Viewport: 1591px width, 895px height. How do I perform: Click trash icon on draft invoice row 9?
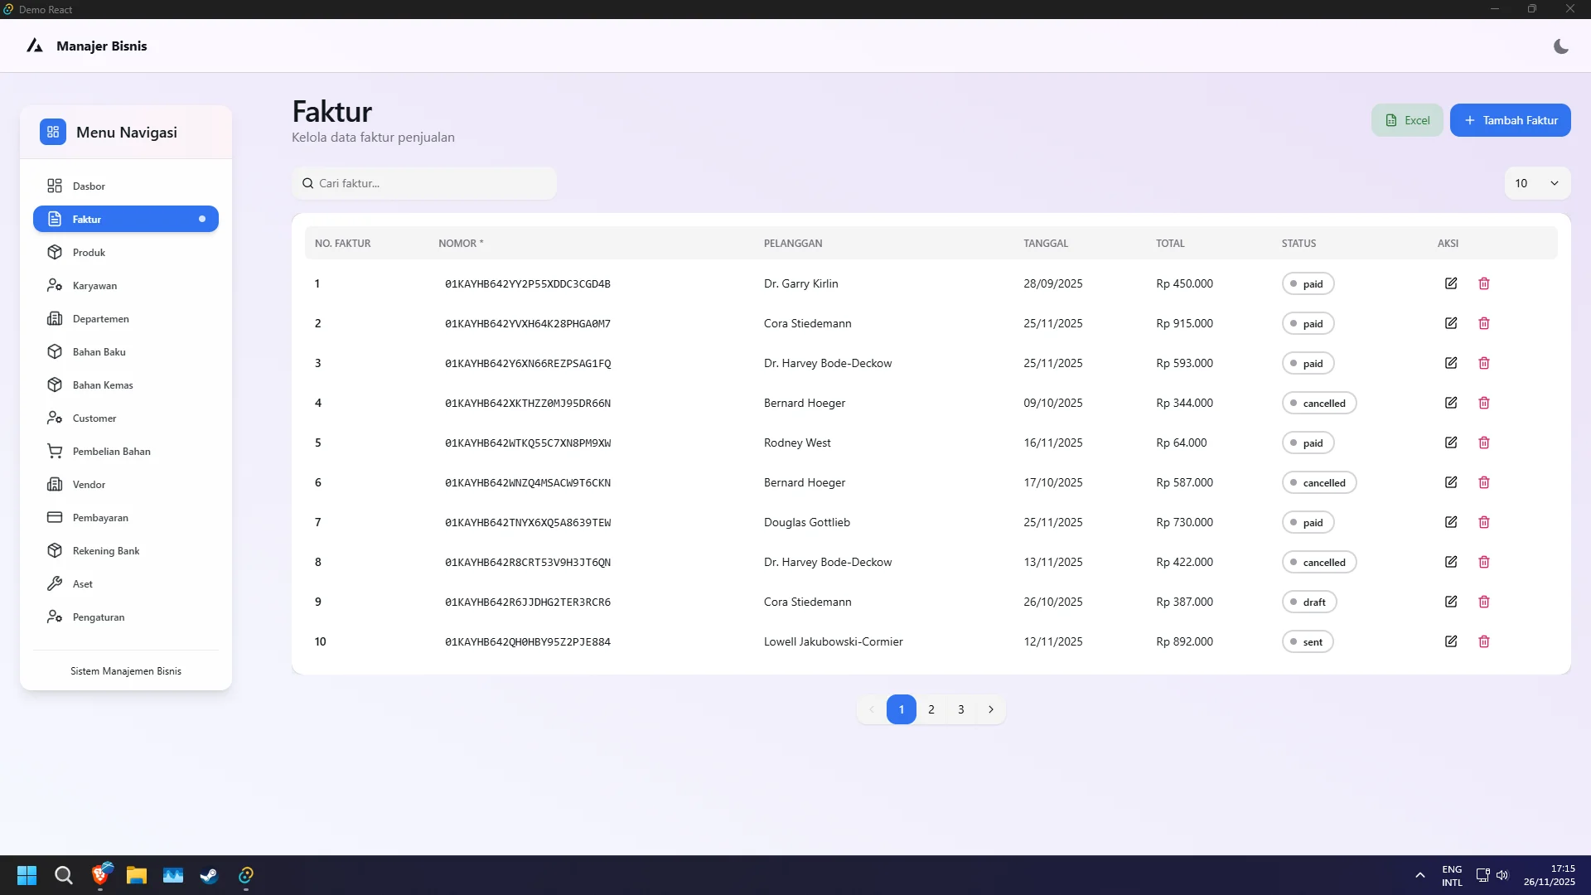tap(1484, 602)
